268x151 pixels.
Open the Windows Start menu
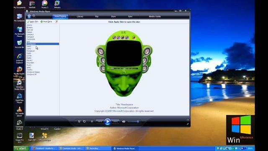[x=21, y=148]
